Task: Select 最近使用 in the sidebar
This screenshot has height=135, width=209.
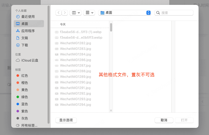Action: click(x=29, y=17)
